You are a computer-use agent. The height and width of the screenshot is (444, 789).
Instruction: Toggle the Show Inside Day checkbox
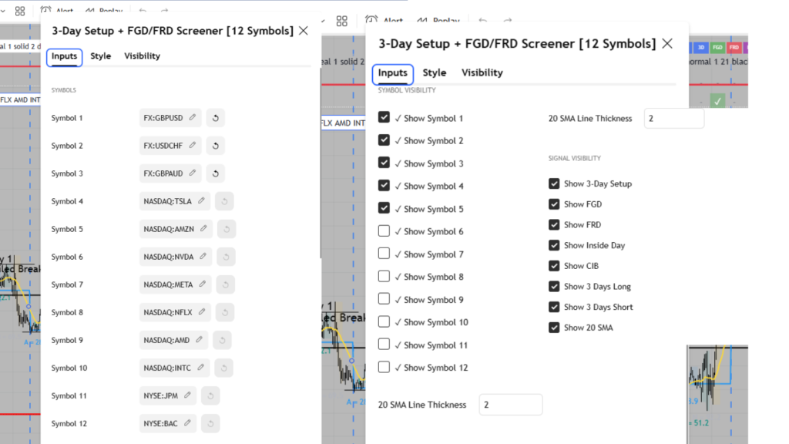point(554,245)
